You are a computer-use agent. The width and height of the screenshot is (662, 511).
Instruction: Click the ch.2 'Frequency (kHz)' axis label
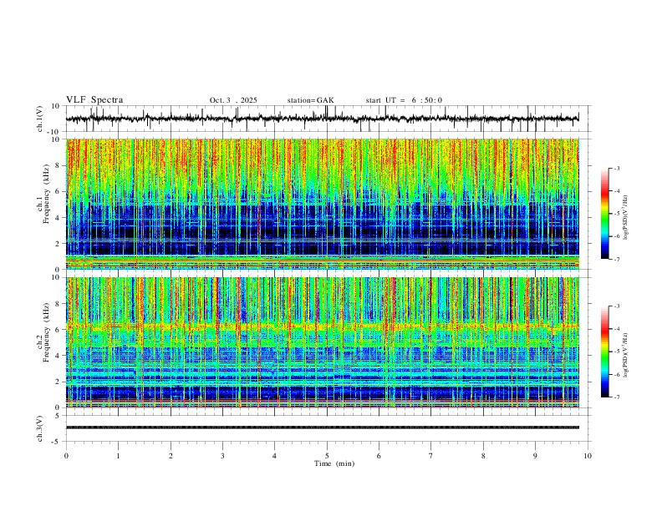(x=46, y=332)
